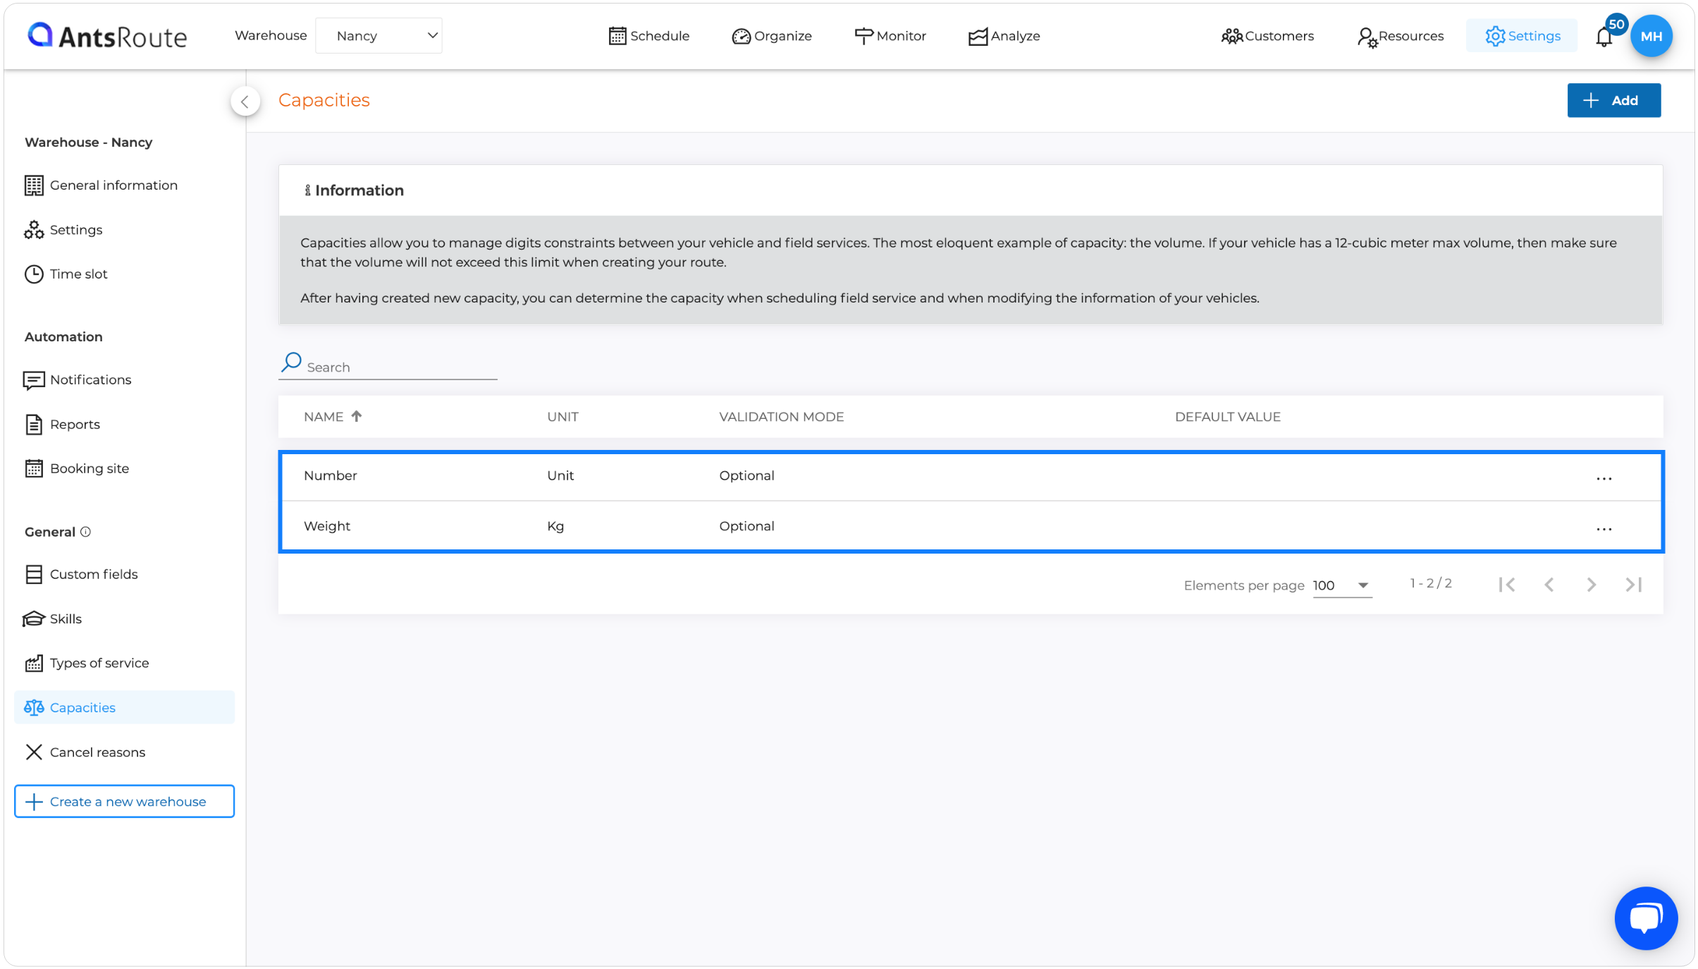This screenshot has width=1698, height=969.
Task: Open the MH user avatar menu
Action: coord(1651,36)
